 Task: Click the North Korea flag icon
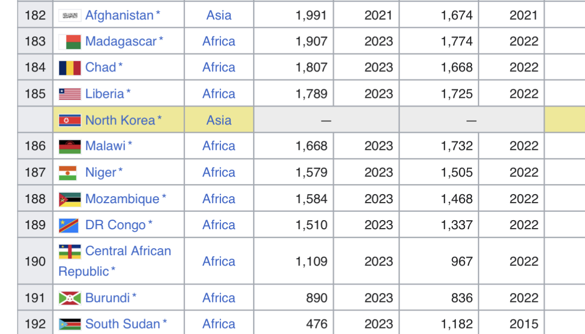pos(70,120)
